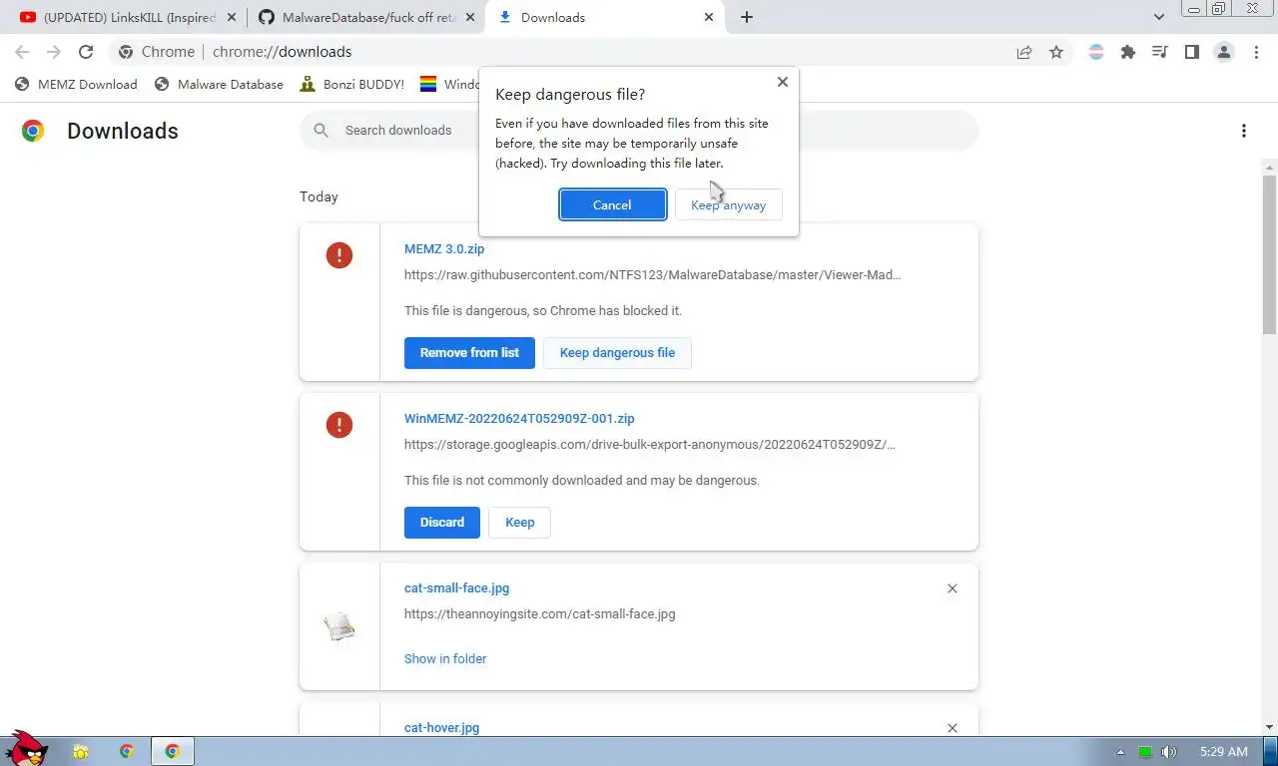Click Remove from list for MEMZ 3.0.zip

469,353
